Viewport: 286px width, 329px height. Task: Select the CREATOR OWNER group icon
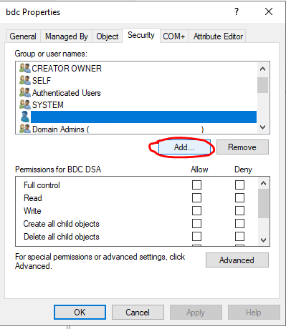point(25,69)
